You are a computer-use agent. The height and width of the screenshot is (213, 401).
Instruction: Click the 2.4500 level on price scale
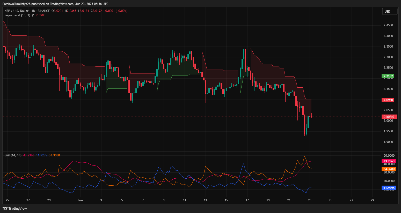pos(388,25)
